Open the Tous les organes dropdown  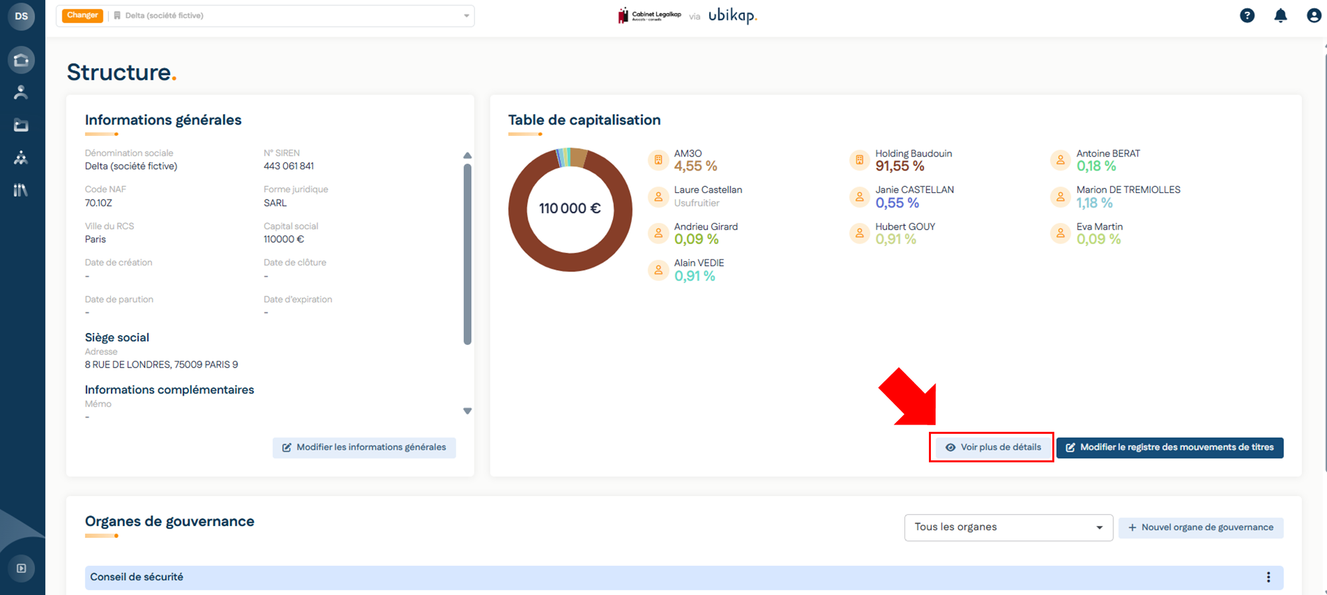coord(1009,527)
